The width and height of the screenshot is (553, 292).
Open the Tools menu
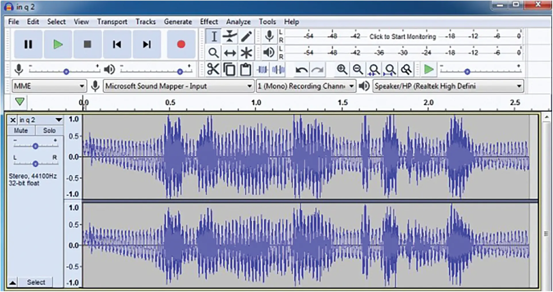(x=267, y=22)
